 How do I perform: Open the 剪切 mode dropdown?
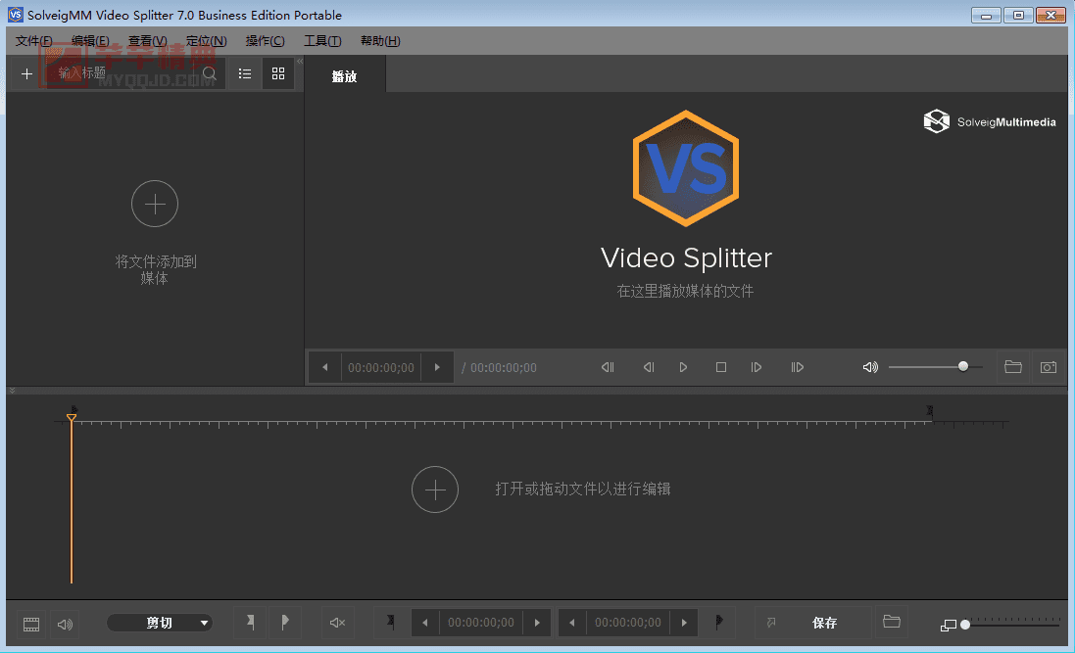pyautogui.click(x=160, y=623)
